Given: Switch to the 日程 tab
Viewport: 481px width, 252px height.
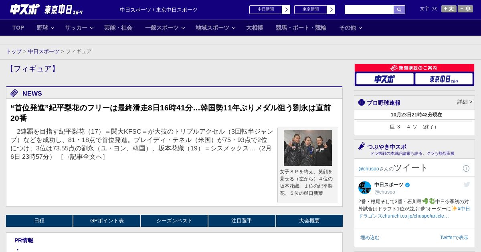Looking at the screenshot, I should point(39,221).
